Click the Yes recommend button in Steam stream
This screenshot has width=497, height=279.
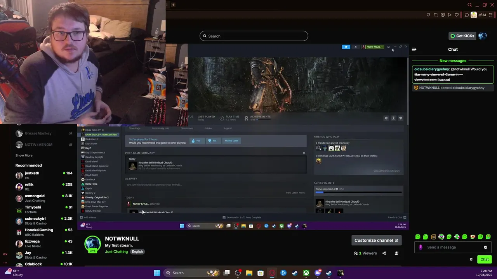196,141
